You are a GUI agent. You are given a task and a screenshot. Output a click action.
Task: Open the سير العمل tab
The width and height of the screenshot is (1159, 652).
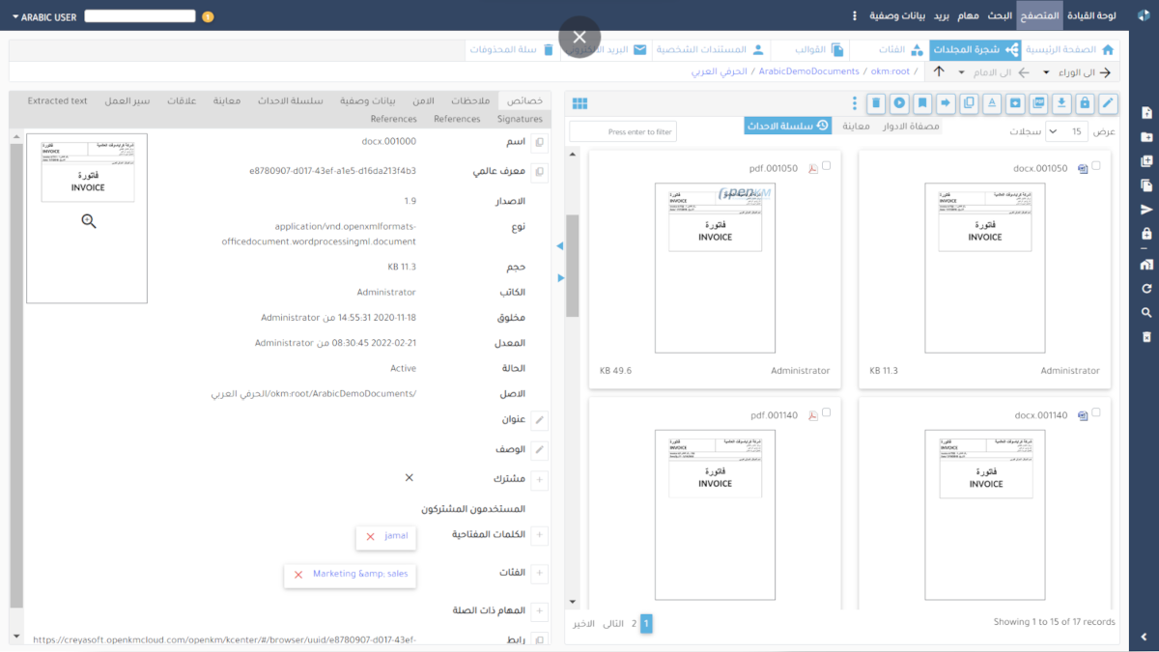click(127, 101)
